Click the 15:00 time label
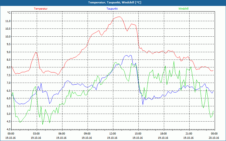This screenshot has height=141, width=226. (138, 134)
